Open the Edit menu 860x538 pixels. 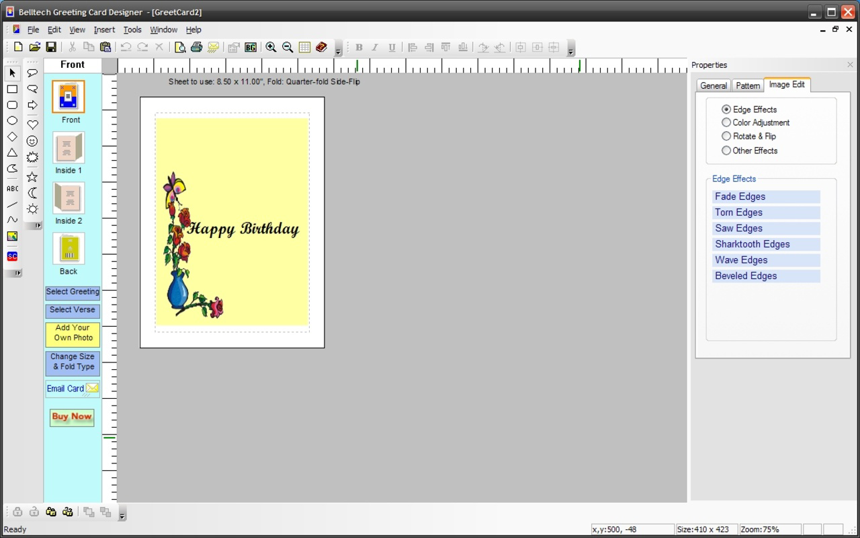tap(54, 30)
